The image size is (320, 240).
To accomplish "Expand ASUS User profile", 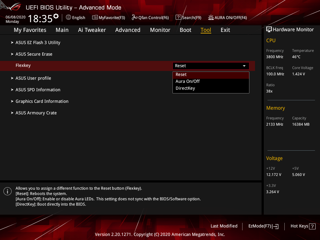I will [33, 78].
